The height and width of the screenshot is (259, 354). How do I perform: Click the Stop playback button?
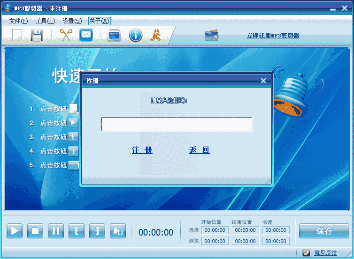(x=35, y=231)
